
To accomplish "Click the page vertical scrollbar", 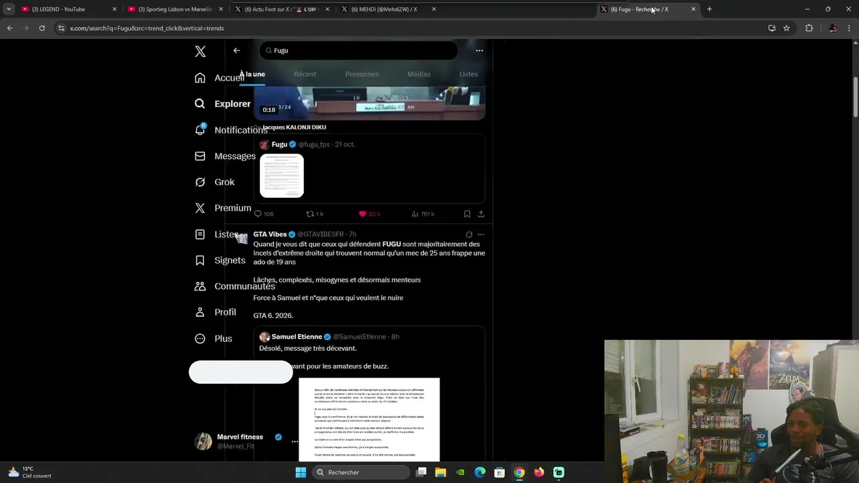I will tap(855, 97).
